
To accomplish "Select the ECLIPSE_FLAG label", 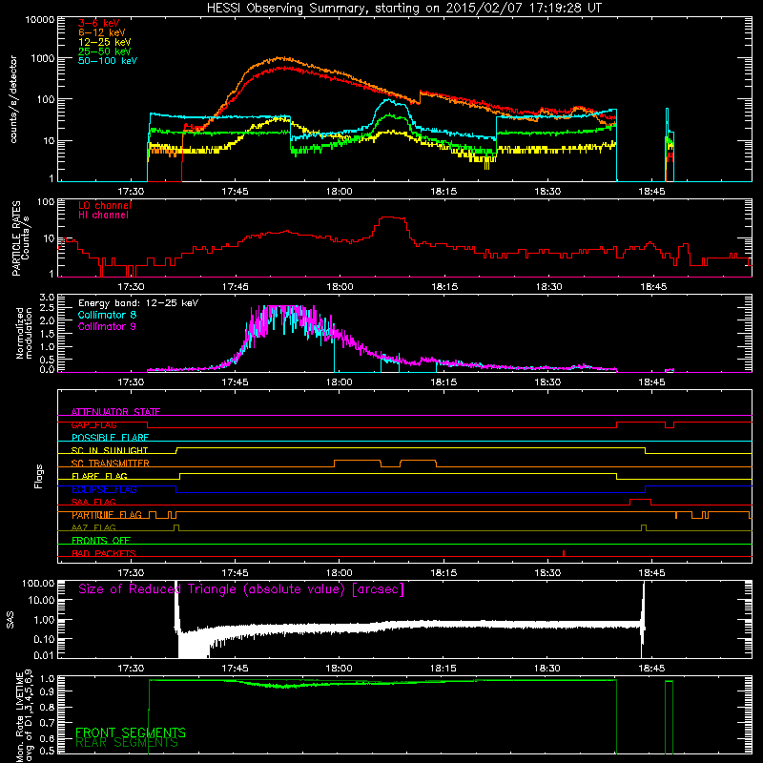I will [x=104, y=489].
